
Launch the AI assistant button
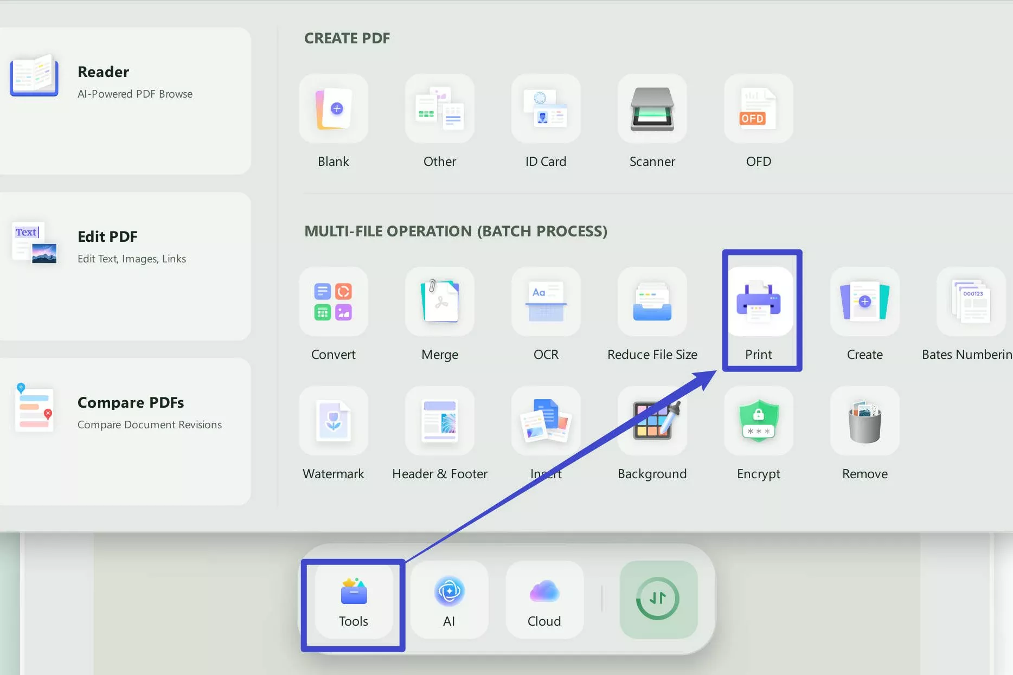(x=449, y=600)
